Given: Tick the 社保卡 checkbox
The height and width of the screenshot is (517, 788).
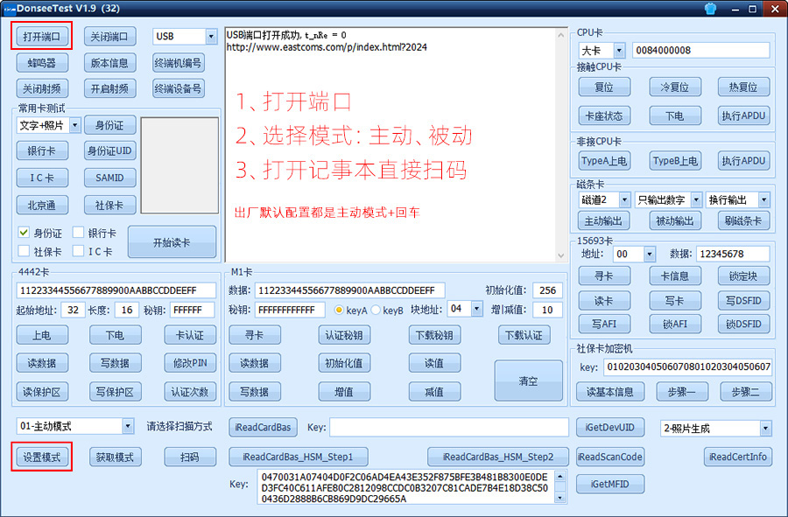Looking at the screenshot, I should tap(25, 252).
